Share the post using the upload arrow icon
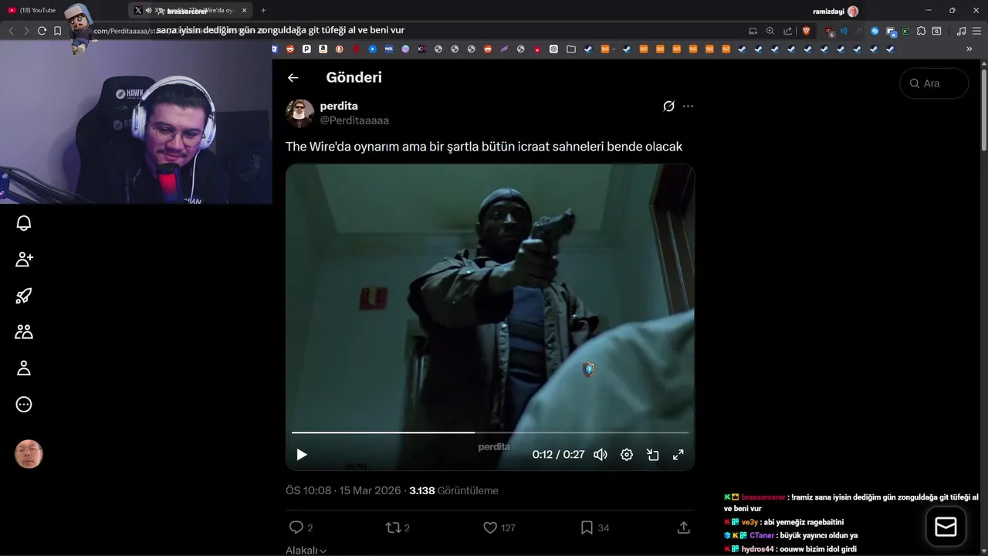The width and height of the screenshot is (988, 556). coord(683,527)
